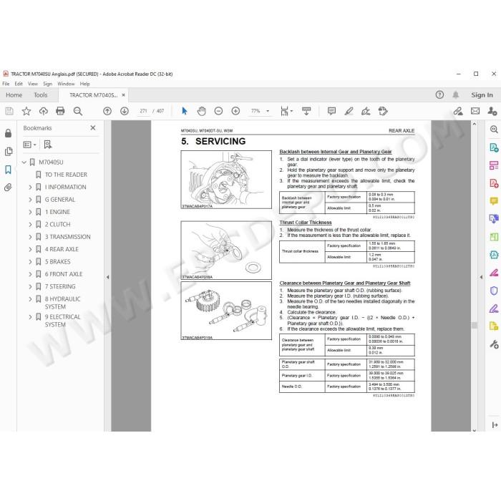Viewport: 501px width, 501px height.
Task: Choose the selection arrow tool
Action: 185,111
